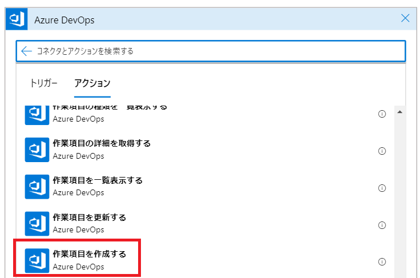
Task: Click Azure DevOps subtitle under 作業項目を更新する
Action: 78,230
